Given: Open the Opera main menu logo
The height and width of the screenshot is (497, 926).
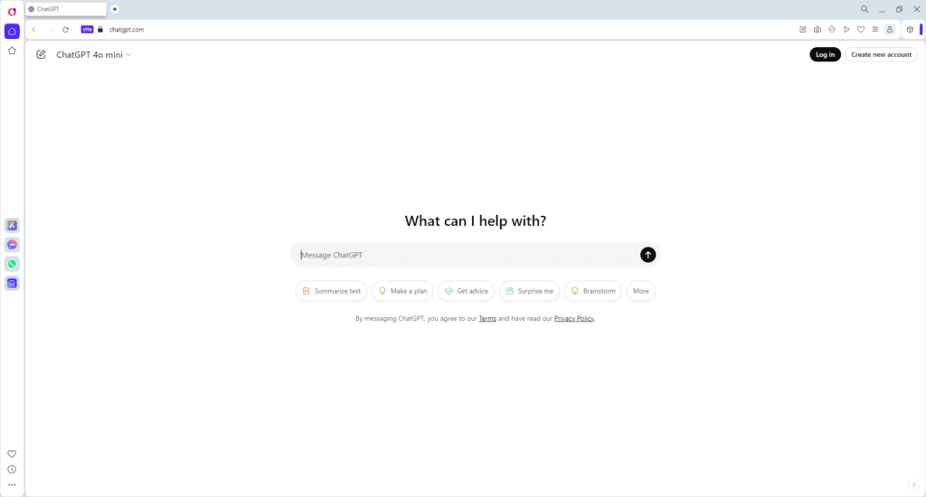Looking at the screenshot, I should tap(12, 12).
